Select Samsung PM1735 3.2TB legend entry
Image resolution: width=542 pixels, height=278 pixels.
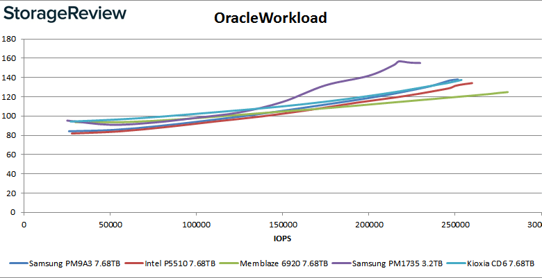[387, 264]
